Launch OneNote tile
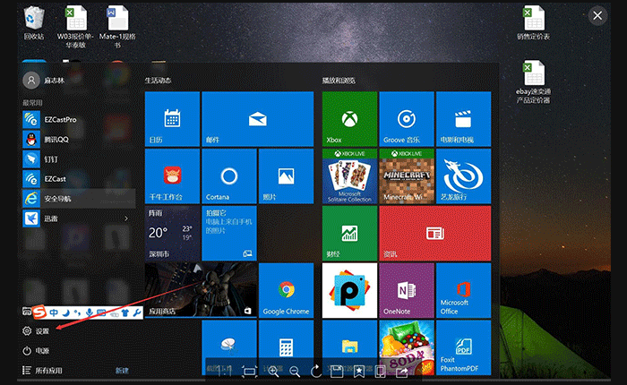The image size is (627, 385). tap(406, 290)
